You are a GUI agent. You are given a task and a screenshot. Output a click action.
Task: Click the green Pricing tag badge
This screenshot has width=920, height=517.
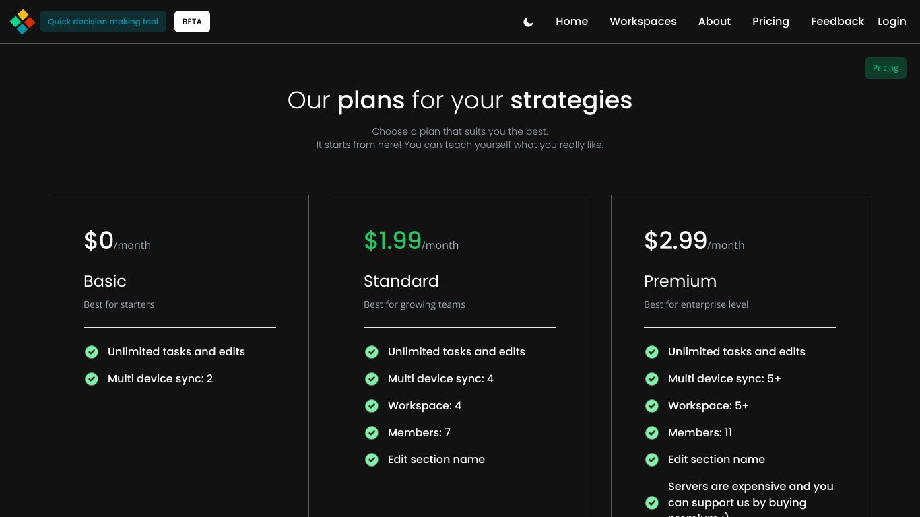pyautogui.click(x=885, y=68)
